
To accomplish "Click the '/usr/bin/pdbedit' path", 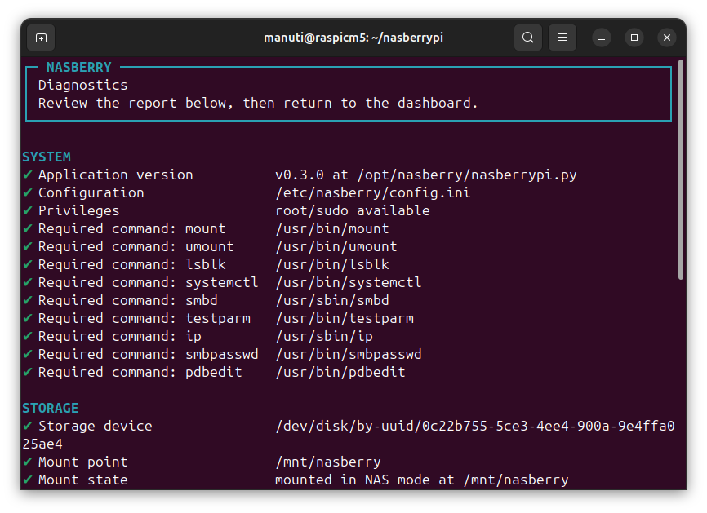I will coord(340,373).
